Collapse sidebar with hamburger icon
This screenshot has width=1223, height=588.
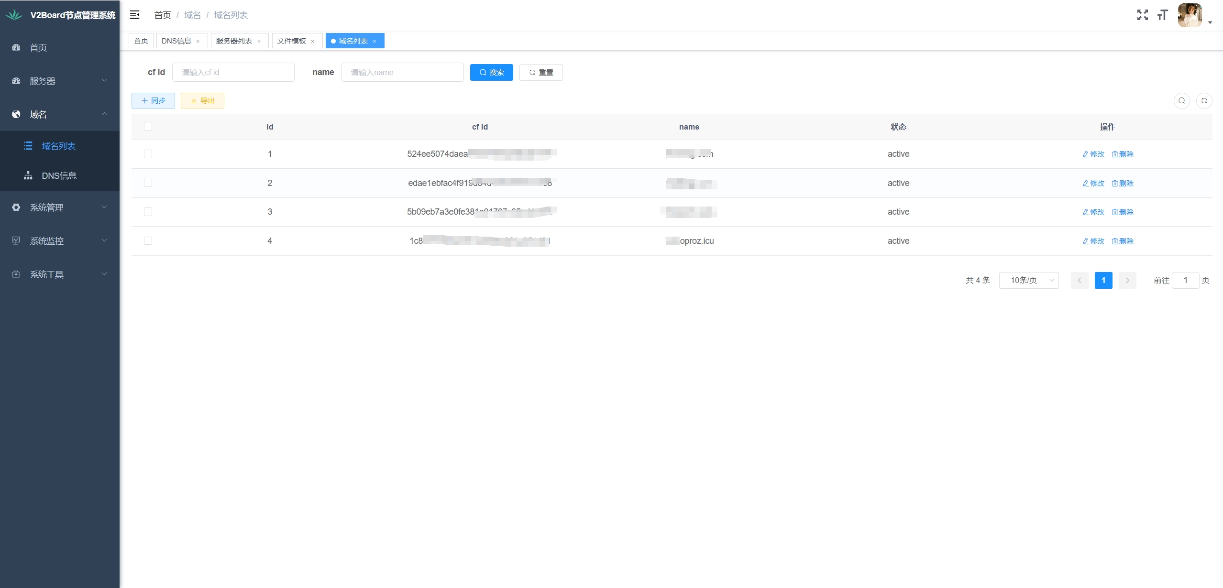pos(135,15)
